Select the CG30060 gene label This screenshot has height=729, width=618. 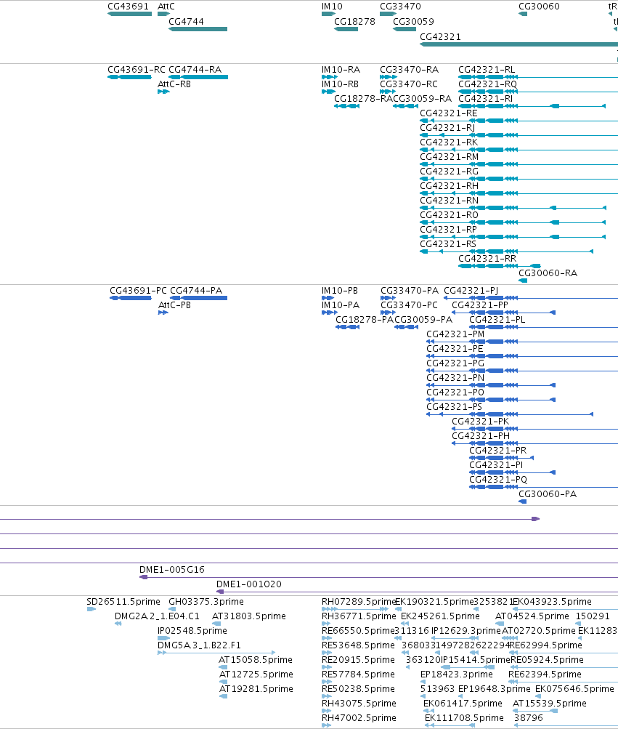[539, 7]
